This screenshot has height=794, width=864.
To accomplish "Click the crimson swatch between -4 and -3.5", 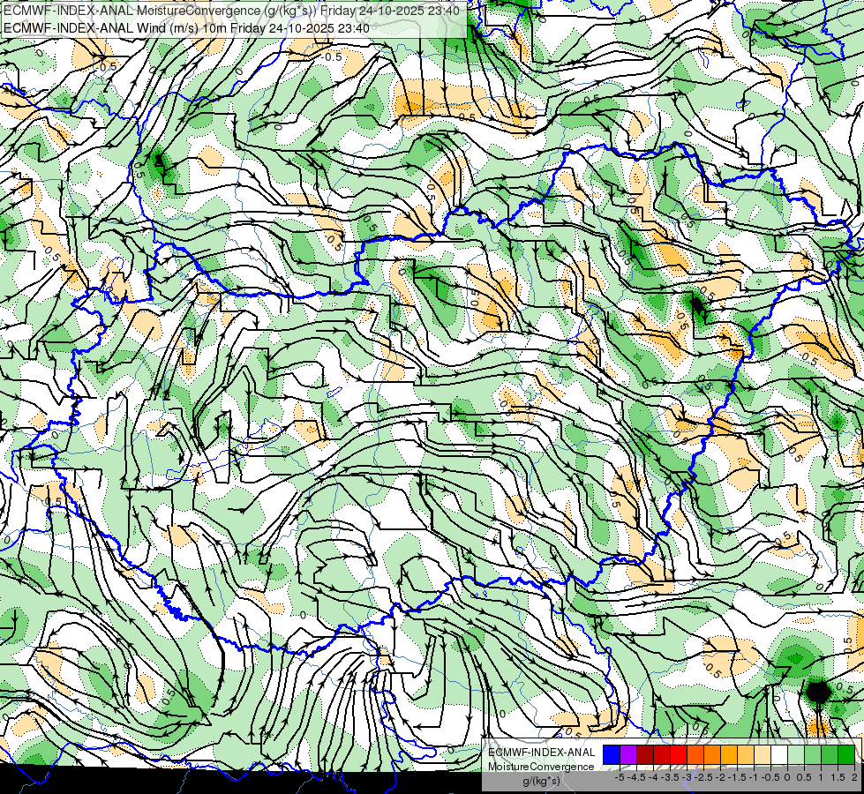I will click(x=662, y=754).
